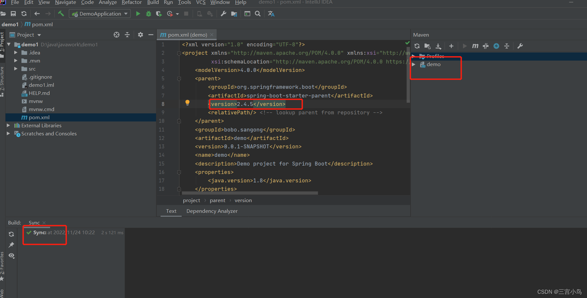The height and width of the screenshot is (298, 587).
Task: Execute a Maven goal via the m icon
Action: (x=475, y=46)
